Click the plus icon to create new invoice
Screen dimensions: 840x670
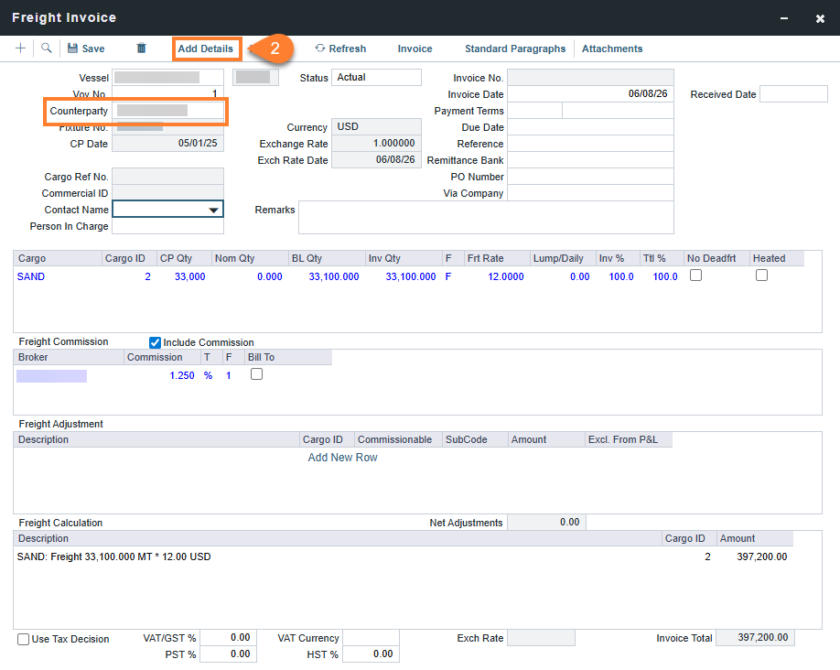pos(20,49)
